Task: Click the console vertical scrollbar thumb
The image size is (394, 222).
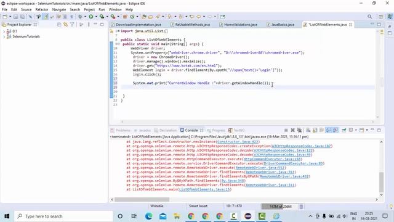Action: (381, 183)
